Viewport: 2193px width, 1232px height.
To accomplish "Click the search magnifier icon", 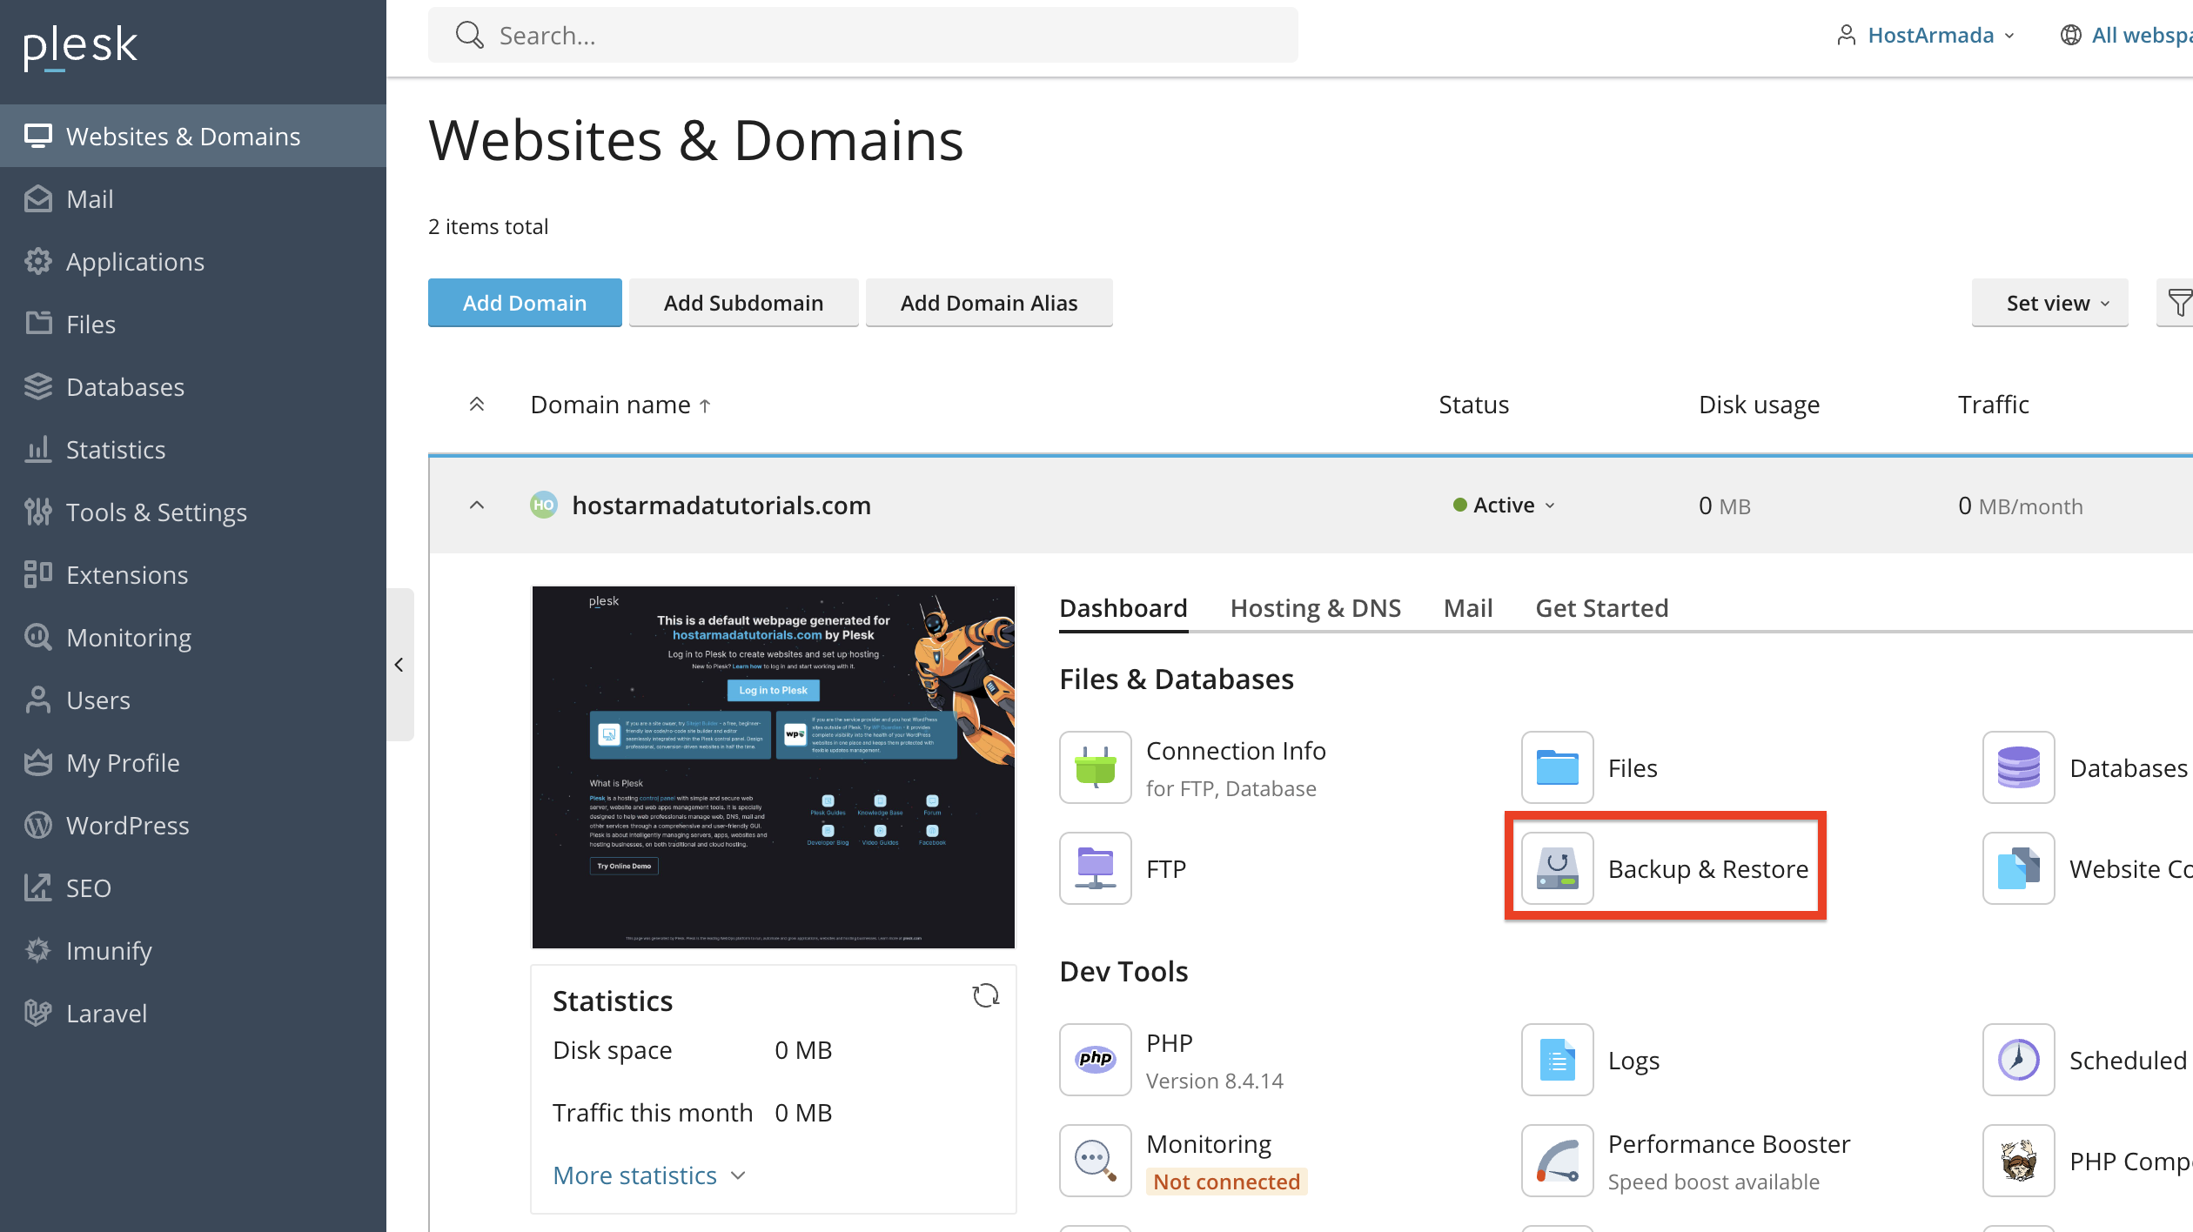I will [x=469, y=35].
